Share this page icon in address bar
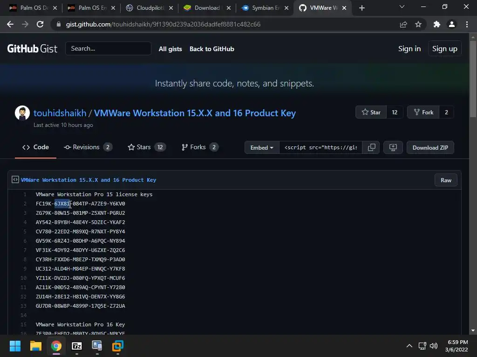477x357 pixels. pos(403,24)
